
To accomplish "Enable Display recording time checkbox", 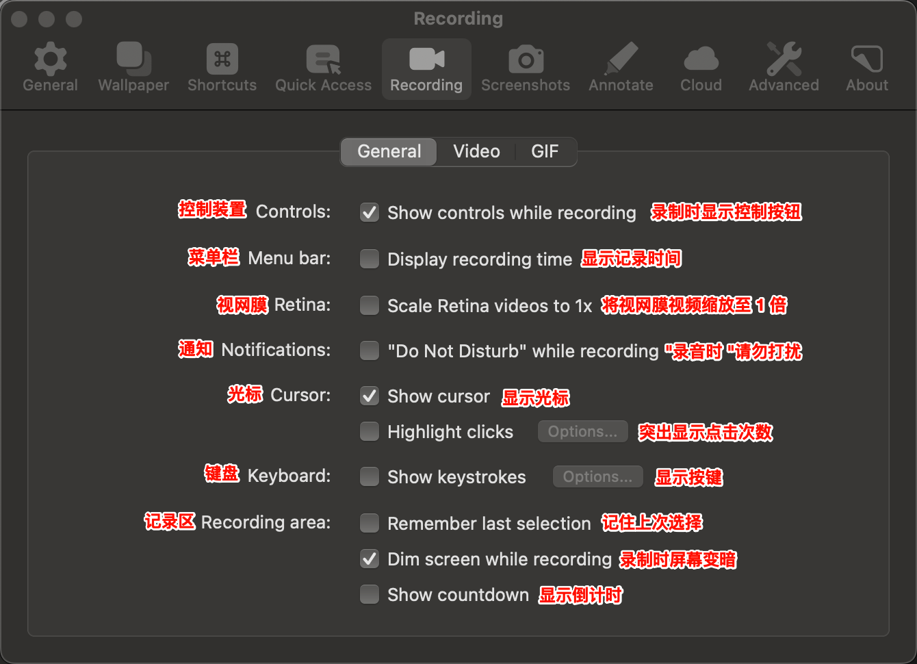I will coord(370,259).
